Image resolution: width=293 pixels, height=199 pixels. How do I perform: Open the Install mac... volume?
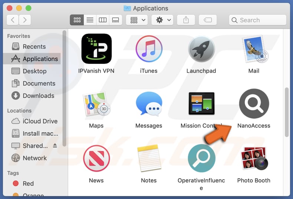point(32,133)
